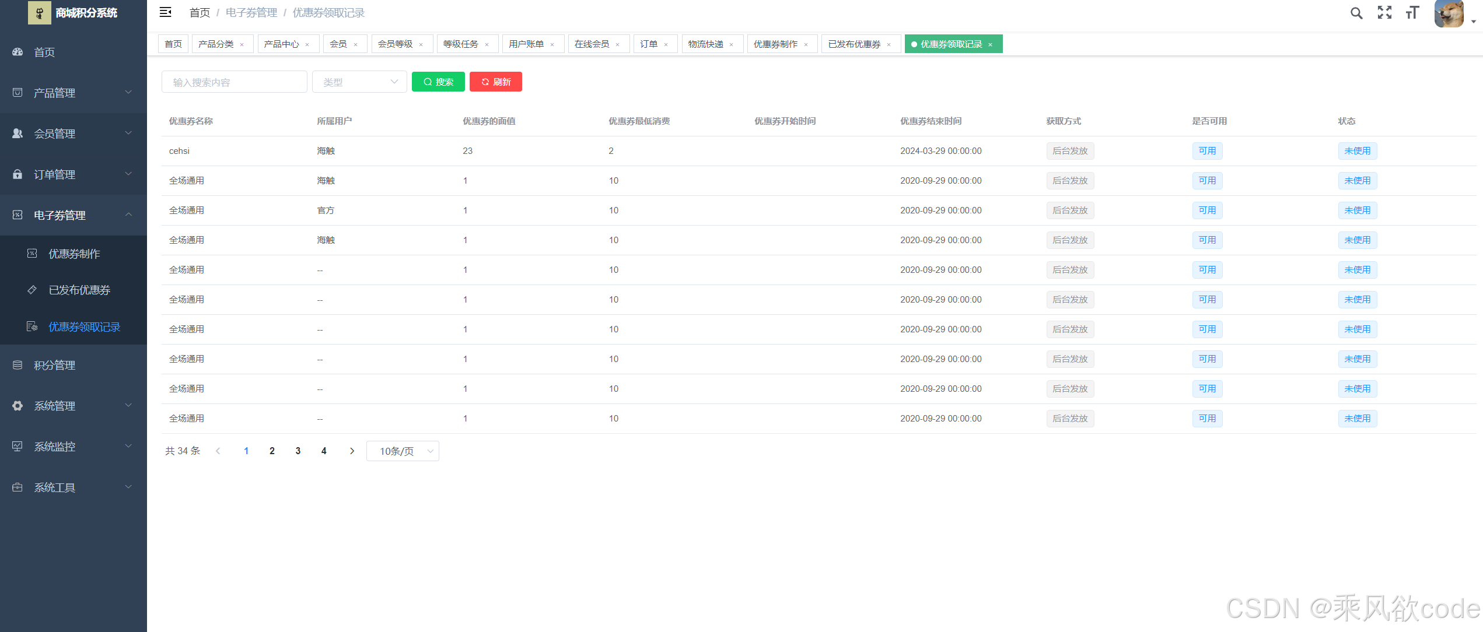Viewport: 1483px width, 632px height.
Task: Click the search magnifier icon in header
Action: pos(1356,13)
